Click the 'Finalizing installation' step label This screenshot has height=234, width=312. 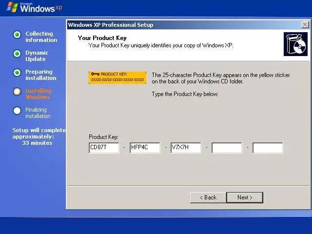(38, 113)
